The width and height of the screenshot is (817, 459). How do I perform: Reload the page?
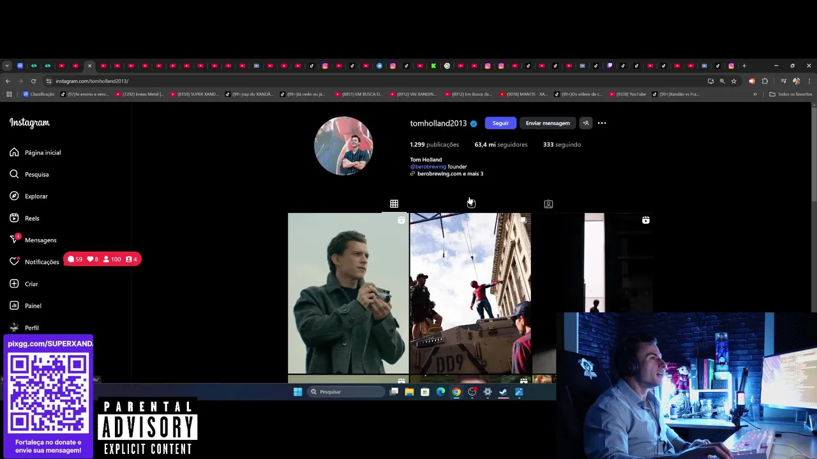pyautogui.click(x=33, y=81)
